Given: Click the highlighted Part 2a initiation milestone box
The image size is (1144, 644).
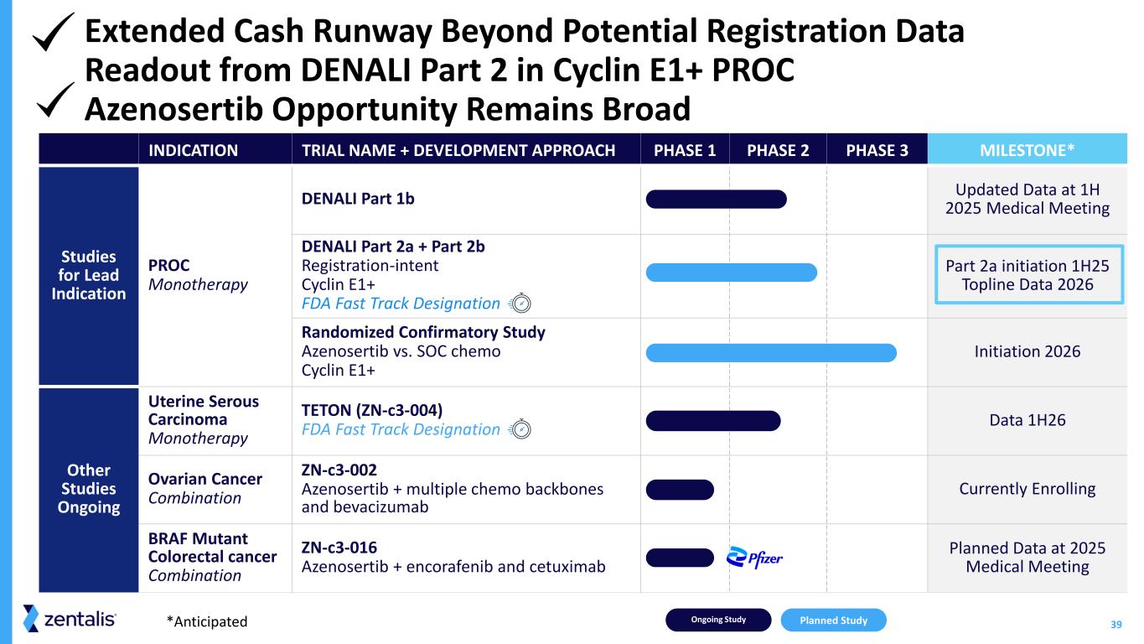Looking at the screenshot, I should click(1028, 275).
